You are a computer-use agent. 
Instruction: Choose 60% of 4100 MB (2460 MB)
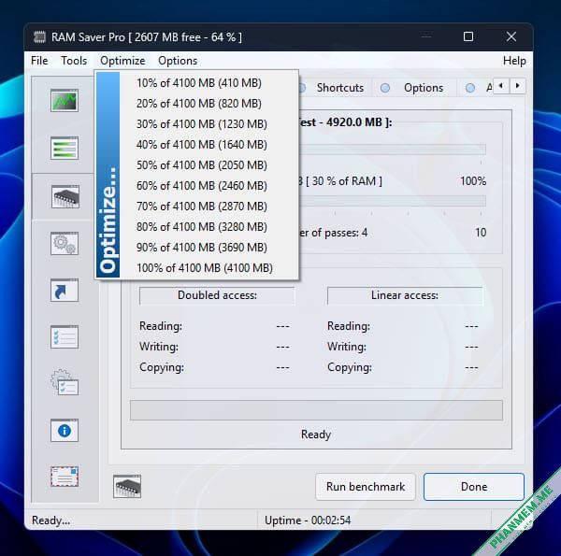tap(209, 186)
